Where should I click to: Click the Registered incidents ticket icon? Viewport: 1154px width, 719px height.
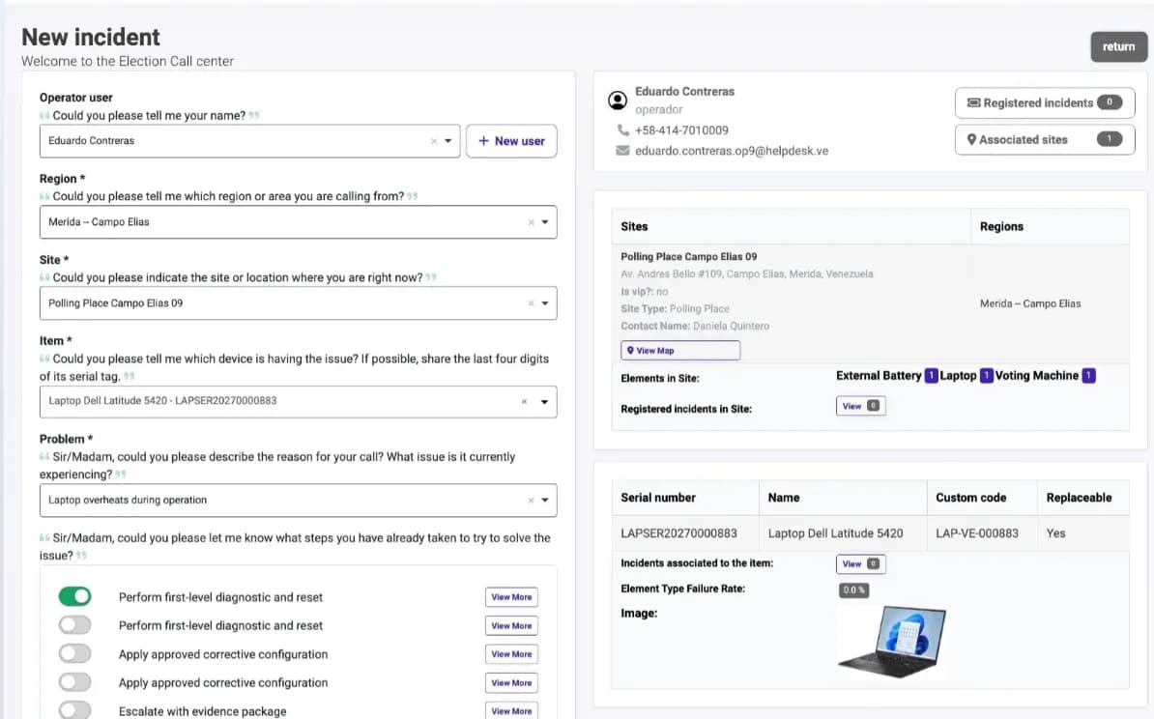tap(973, 103)
